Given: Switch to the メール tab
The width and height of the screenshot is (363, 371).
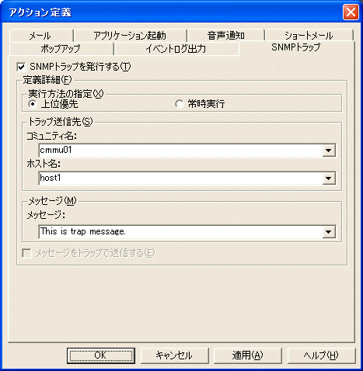Looking at the screenshot, I should [x=41, y=36].
